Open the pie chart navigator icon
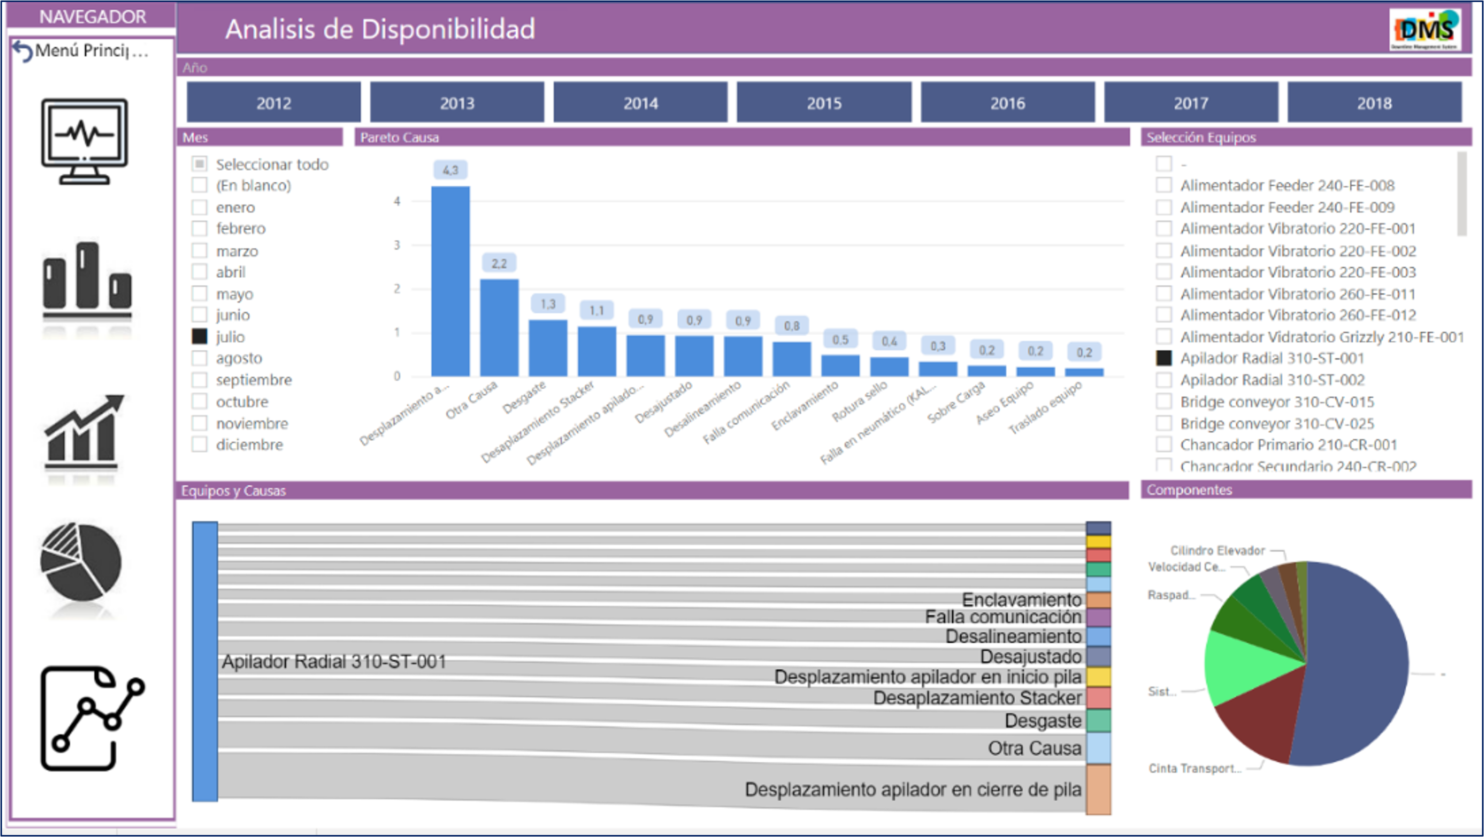The image size is (1484, 837). (81, 562)
